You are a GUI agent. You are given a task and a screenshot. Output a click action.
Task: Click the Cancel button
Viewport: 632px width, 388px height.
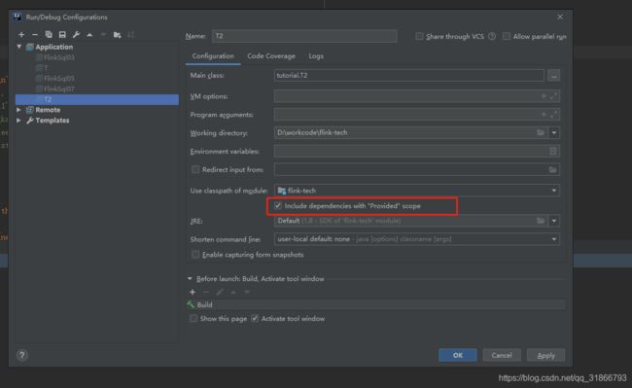pos(502,355)
